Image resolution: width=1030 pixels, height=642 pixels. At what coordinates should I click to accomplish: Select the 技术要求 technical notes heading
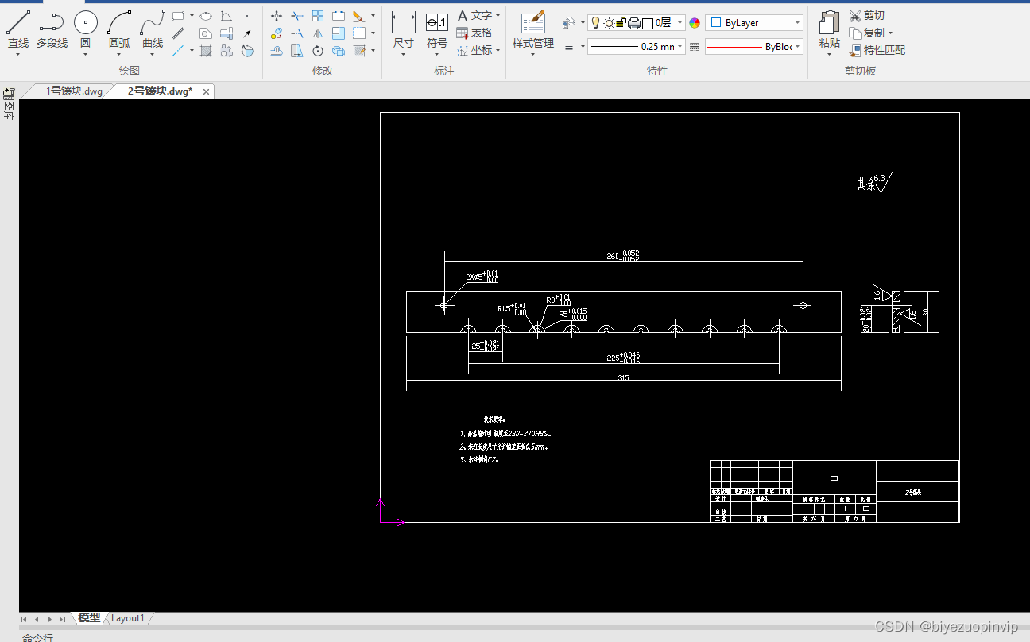(494, 419)
